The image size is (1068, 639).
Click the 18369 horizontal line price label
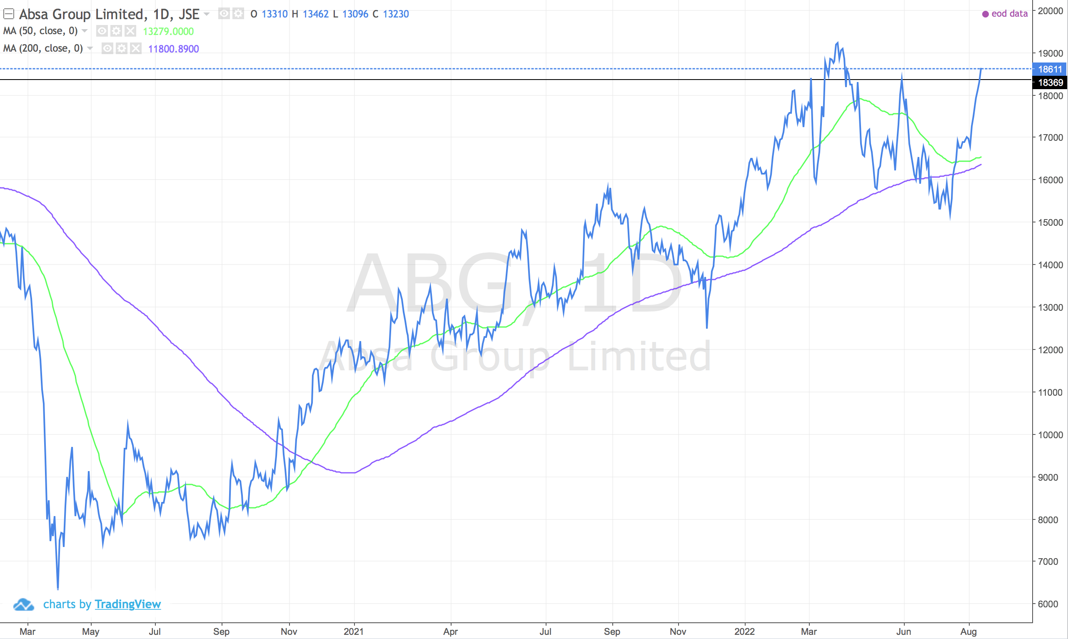coord(1050,82)
